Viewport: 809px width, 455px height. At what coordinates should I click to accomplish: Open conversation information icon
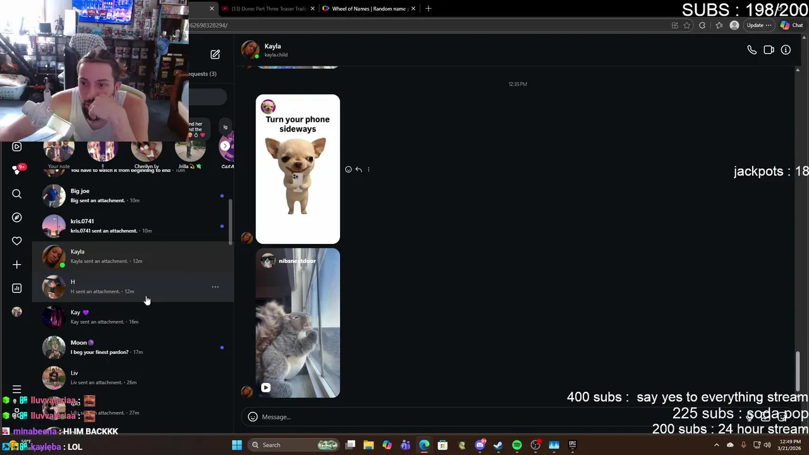point(786,50)
